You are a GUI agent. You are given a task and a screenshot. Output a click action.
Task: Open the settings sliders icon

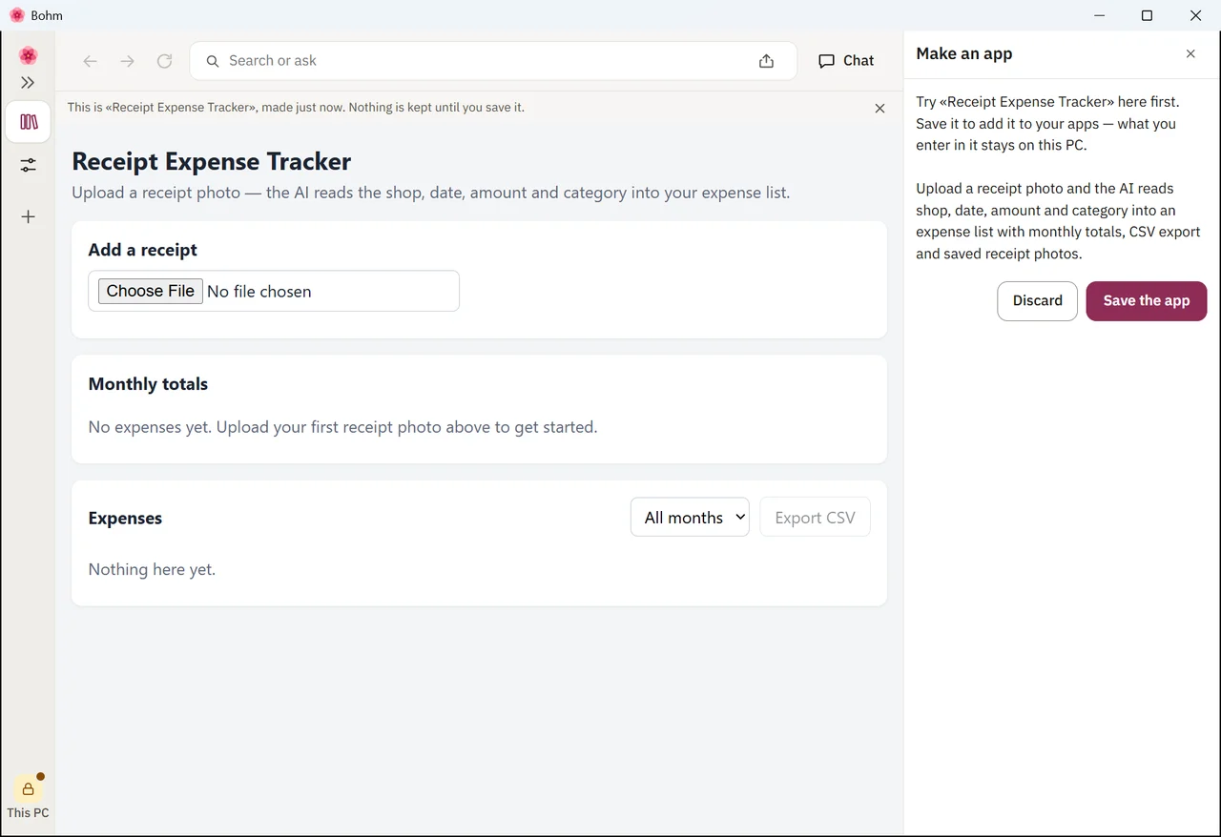click(28, 166)
